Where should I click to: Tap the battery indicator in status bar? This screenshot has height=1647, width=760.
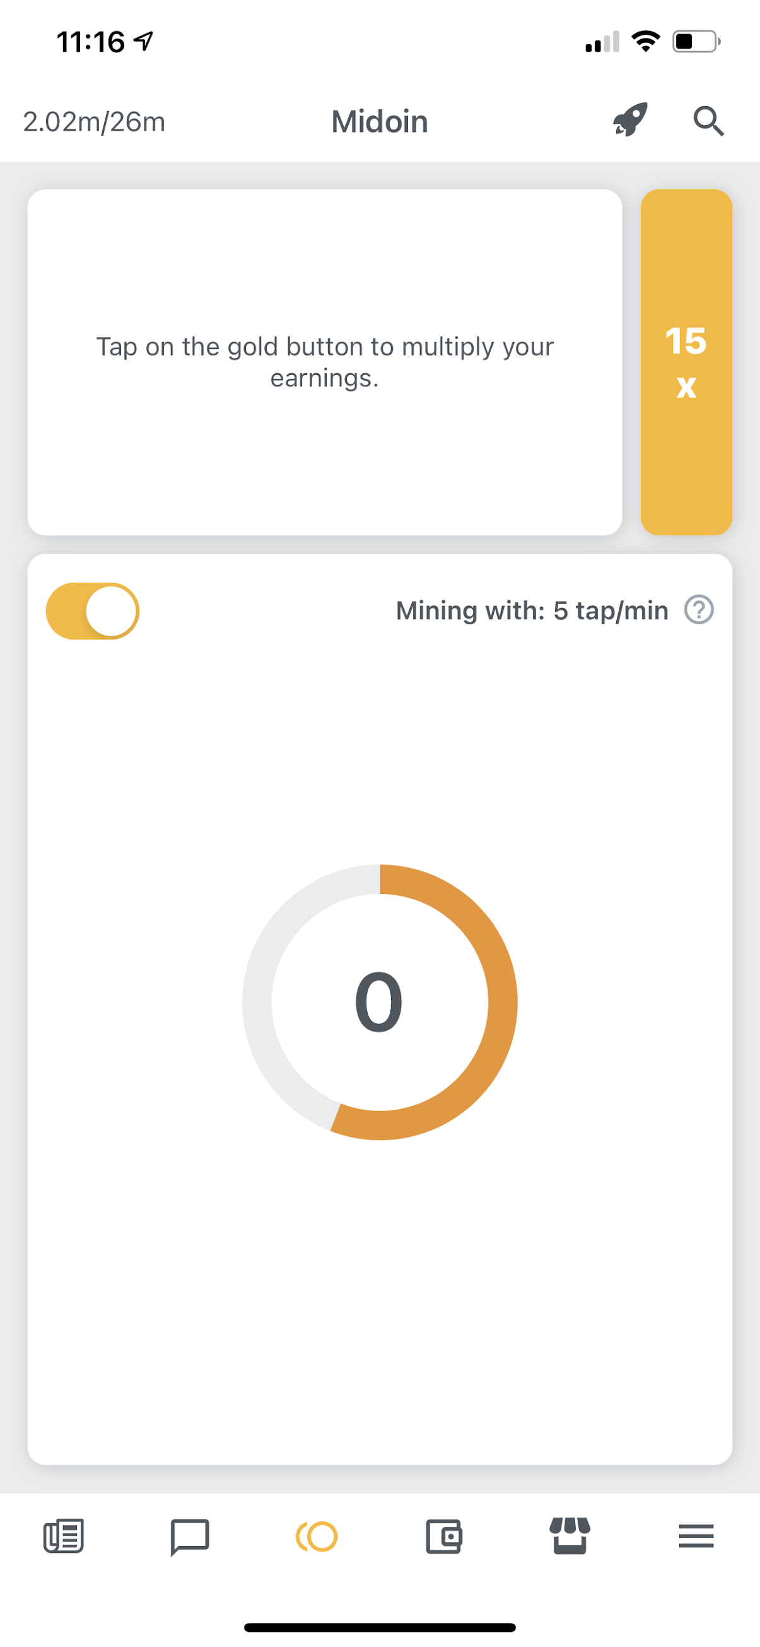[x=696, y=42]
